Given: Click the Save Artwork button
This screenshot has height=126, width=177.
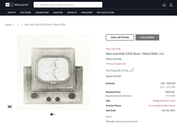Looking at the screenshot, I should pyautogui.click(x=120, y=37).
